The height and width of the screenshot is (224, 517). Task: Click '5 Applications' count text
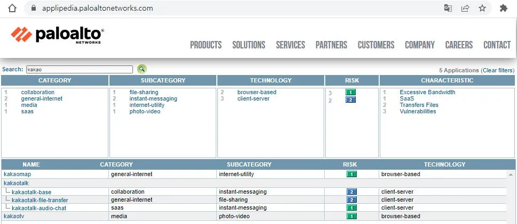point(459,70)
